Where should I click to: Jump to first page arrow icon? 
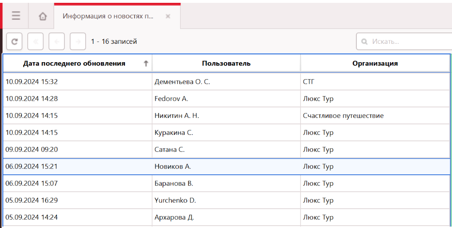[36, 41]
